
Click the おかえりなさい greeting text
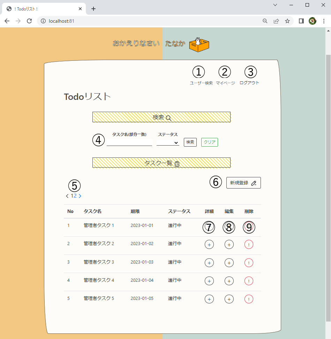point(136,43)
